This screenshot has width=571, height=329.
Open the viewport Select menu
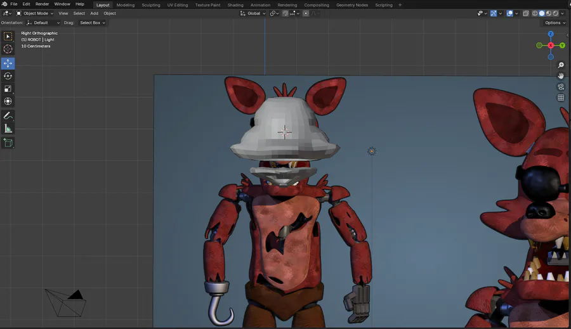(79, 13)
